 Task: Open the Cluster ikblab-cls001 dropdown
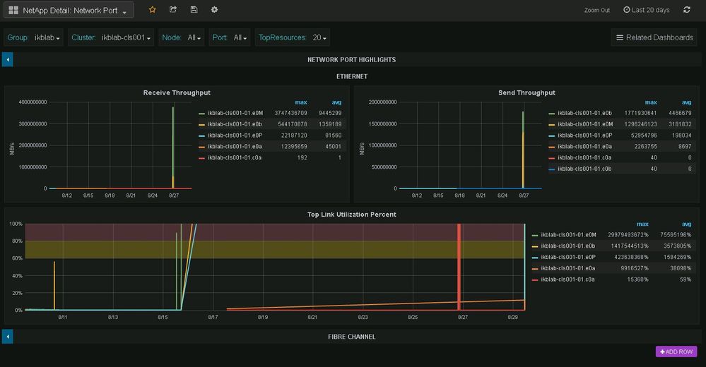[x=112, y=37]
